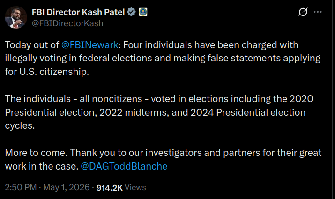
Task: Click the 'U.S. citizenship' text
Action: (x=54, y=72)
